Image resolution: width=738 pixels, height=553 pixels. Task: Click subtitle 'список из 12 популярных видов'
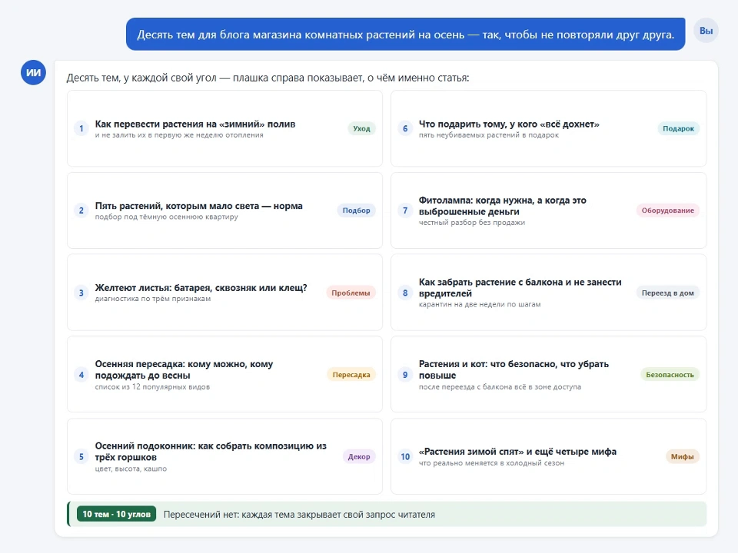click(152, 387)
